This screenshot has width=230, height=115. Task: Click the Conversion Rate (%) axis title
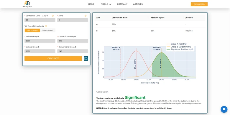(150, 83)
